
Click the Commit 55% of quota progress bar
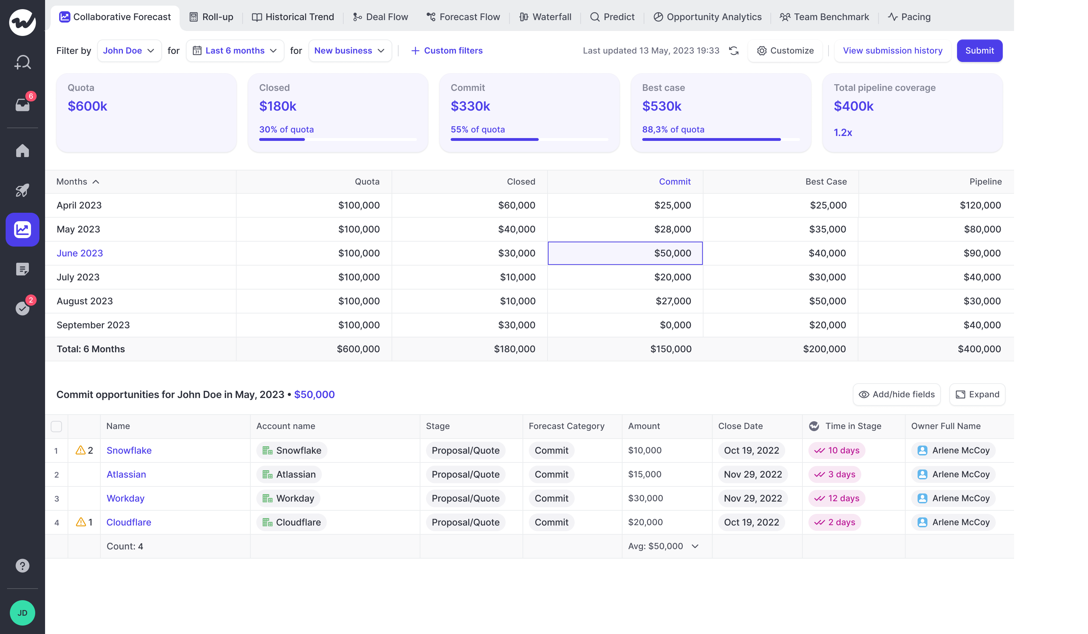coord(529,139)
